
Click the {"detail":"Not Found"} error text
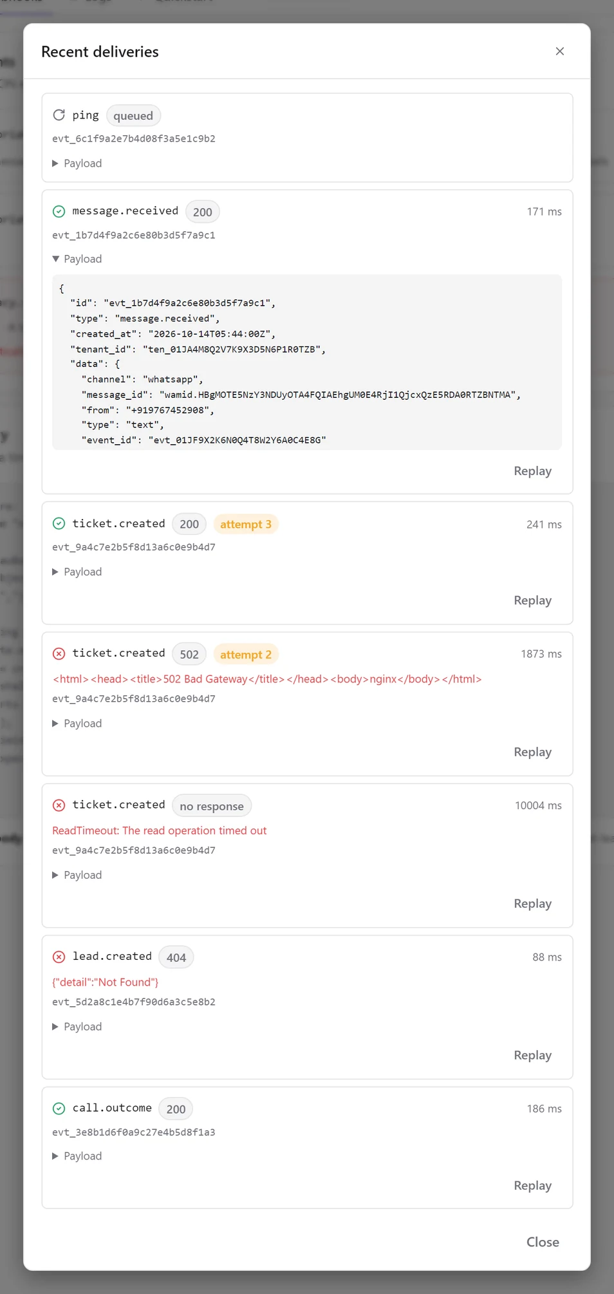pos(106,982)
